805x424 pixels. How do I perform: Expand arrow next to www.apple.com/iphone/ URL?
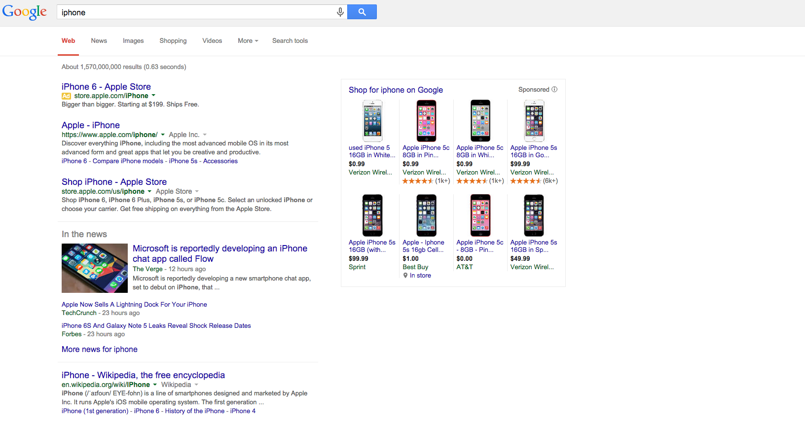[163, 135]
